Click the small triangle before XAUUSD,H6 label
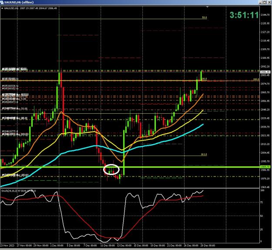272x250 pixels. coord(2,8)
